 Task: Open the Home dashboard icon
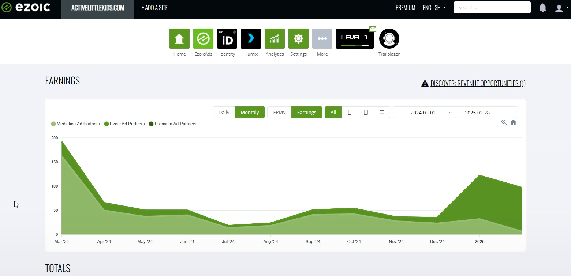click(179, 38)
